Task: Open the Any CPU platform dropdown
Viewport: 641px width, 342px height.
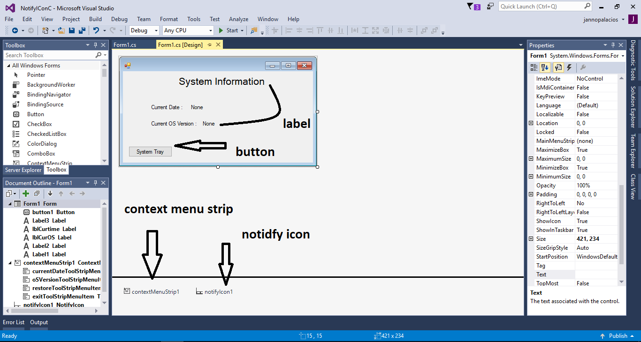Action: coord(188,30)
